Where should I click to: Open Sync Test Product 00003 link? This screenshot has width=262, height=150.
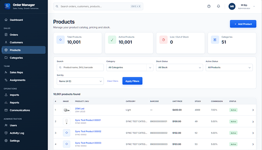(88, 143)
